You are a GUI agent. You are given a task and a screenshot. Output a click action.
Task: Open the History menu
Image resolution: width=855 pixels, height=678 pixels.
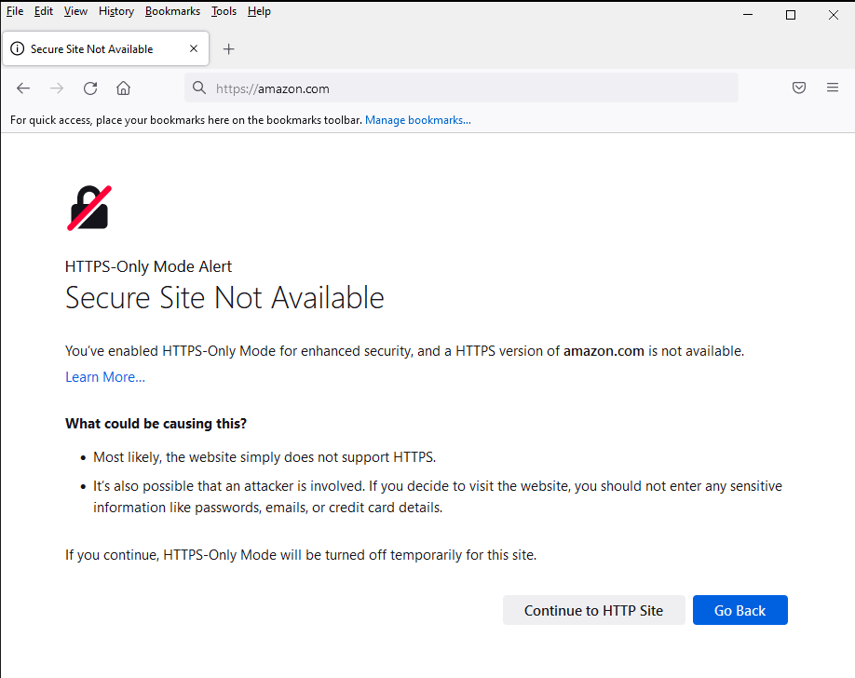click(x=116, y=11)
